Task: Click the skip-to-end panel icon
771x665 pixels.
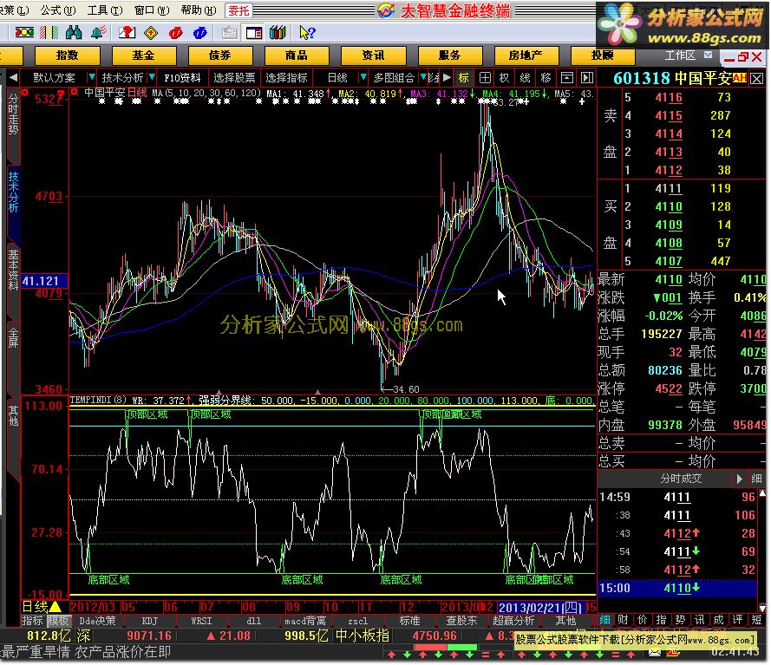Action: pos(587,78)
